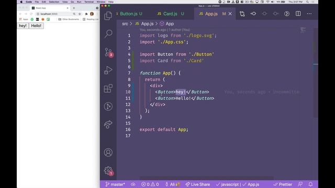The height and width of the screenshot is (188, 335).
Task: Click the browser extensions puzzle icon
Action: 86,14
